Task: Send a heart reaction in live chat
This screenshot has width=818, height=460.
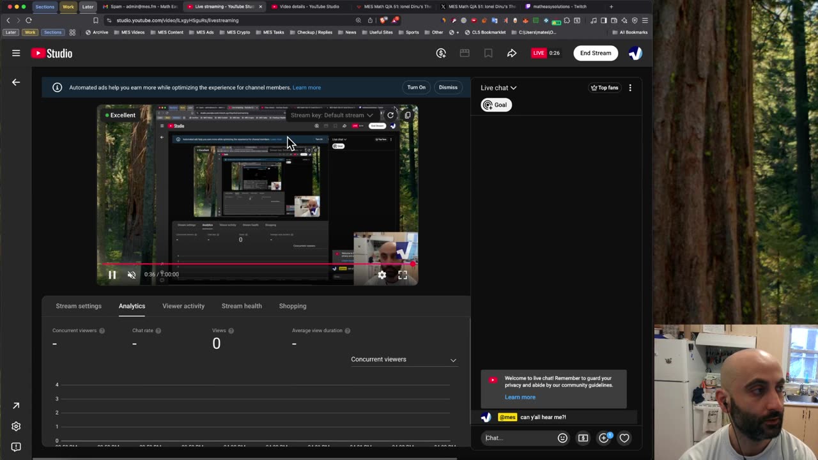Action: click(624, 438)
